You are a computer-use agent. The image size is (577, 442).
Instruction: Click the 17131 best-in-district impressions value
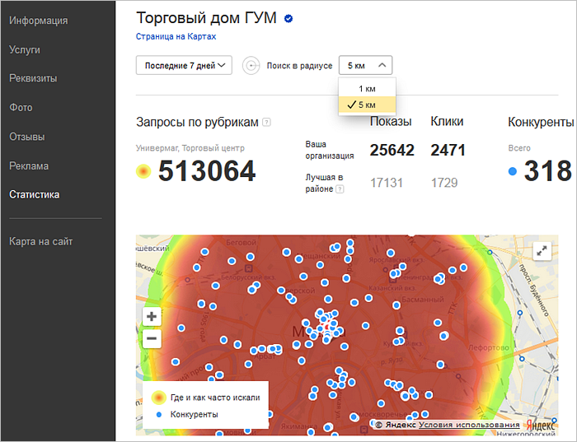coord(387,183)
